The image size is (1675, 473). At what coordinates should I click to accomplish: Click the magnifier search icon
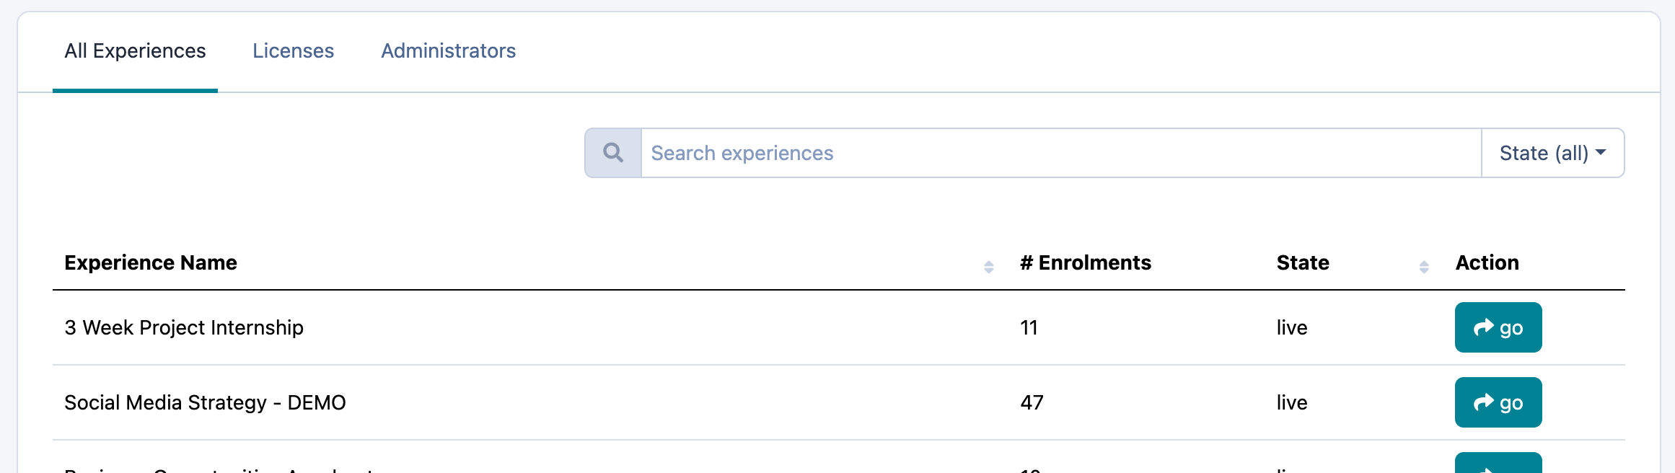(x=613, y=153)
